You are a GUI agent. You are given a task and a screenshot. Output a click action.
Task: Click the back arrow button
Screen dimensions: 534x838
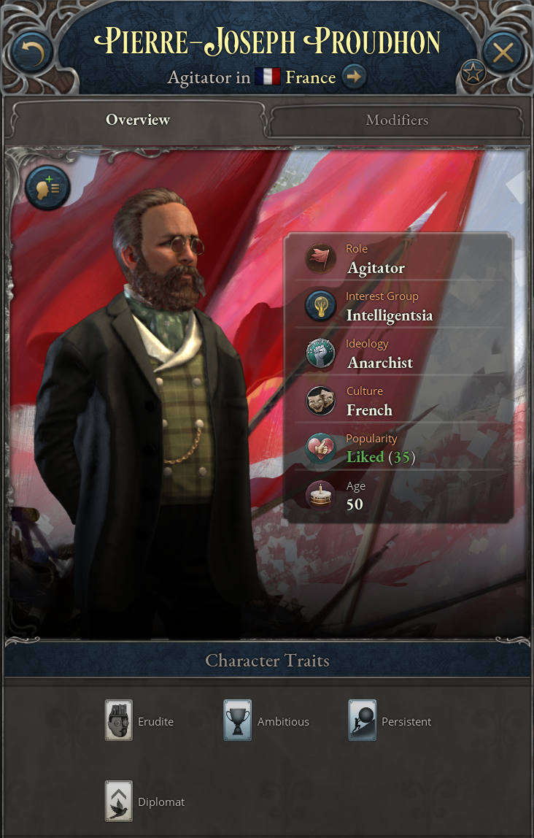pos(31,53)
